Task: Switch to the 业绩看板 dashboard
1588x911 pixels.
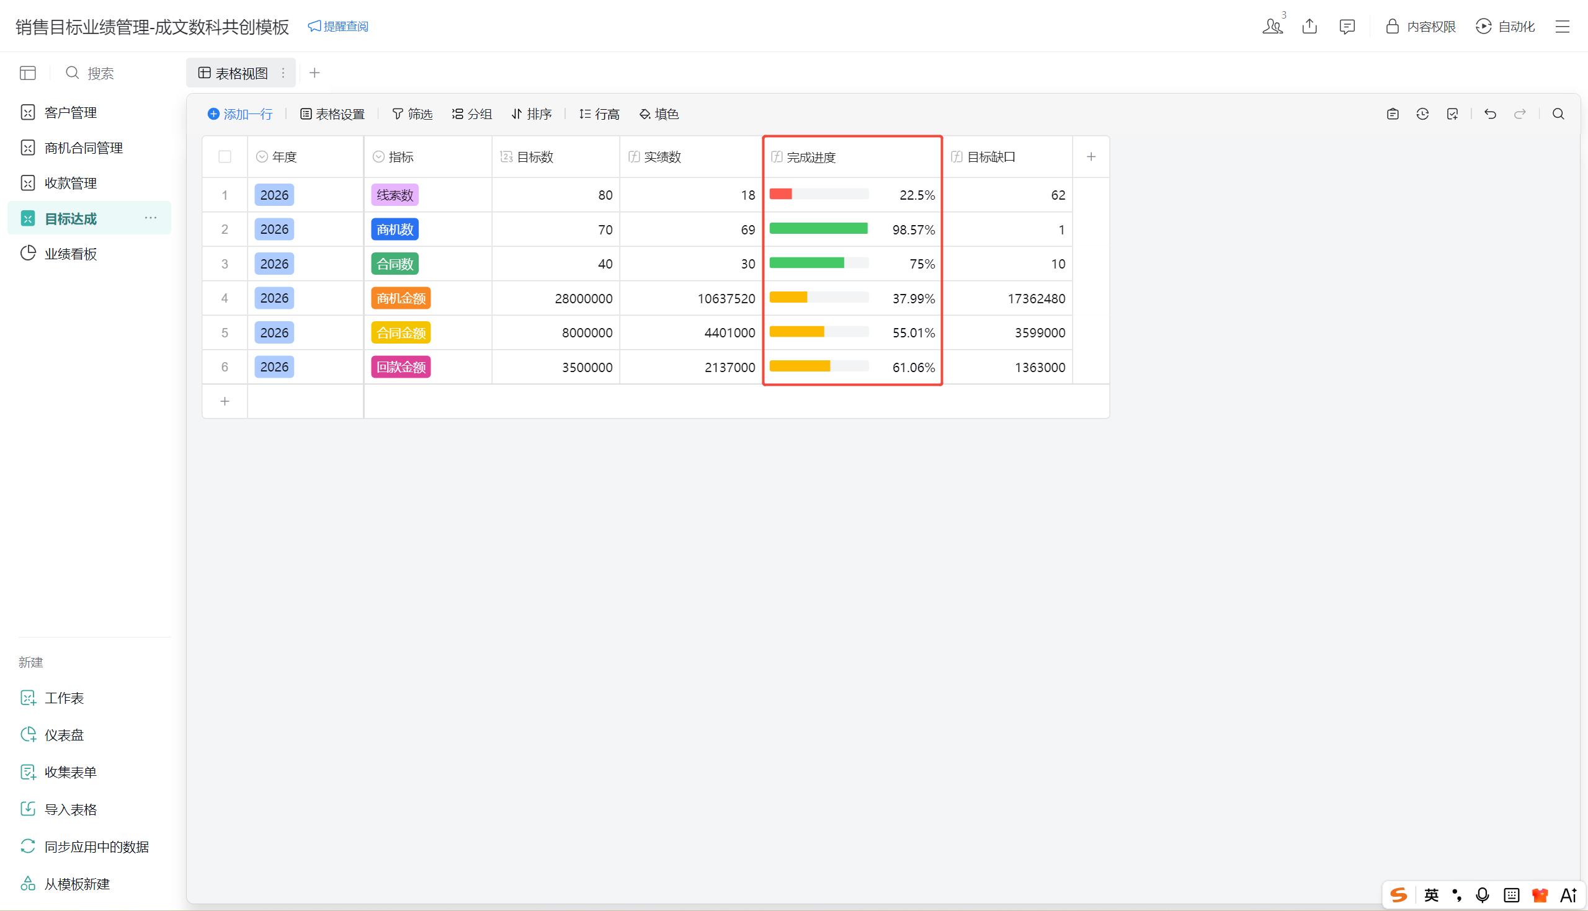Action: (x=70, y=254)
